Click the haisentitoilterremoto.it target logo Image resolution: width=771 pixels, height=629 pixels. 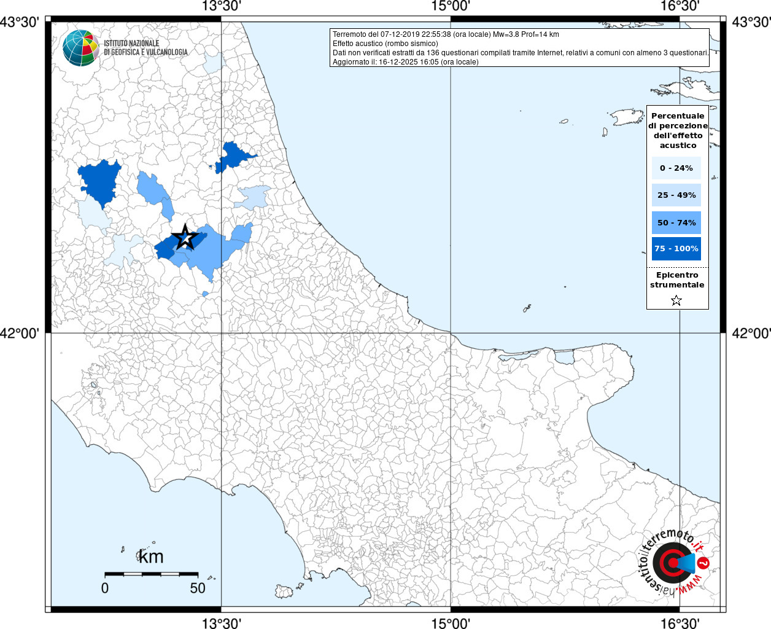(x=673, y=561)
